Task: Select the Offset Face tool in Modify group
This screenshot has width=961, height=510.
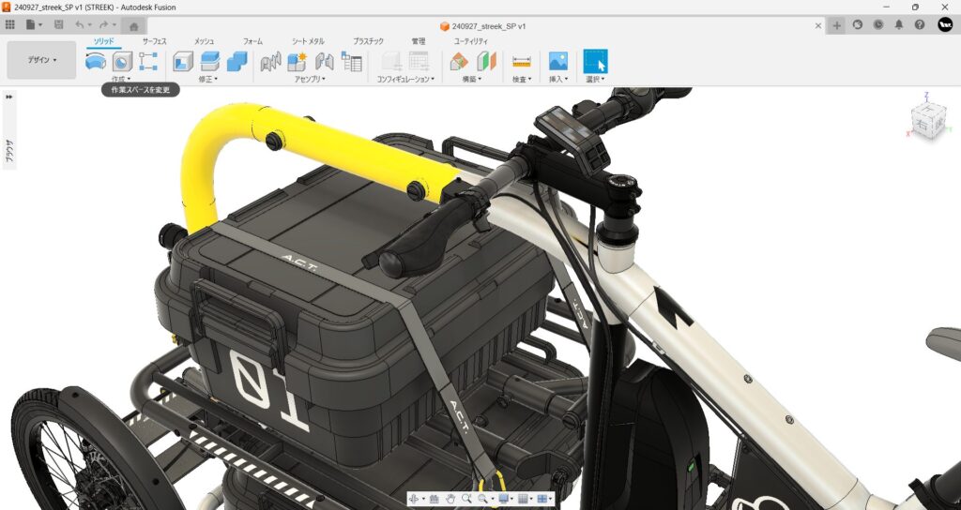Action: click(209, 61)
